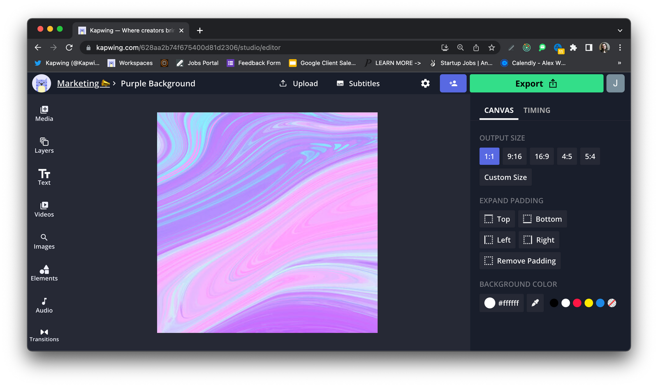The height and width of the screenshot is (387, 658).
Task: Pick color with eyedropper tool
Action: click(535, 303)
